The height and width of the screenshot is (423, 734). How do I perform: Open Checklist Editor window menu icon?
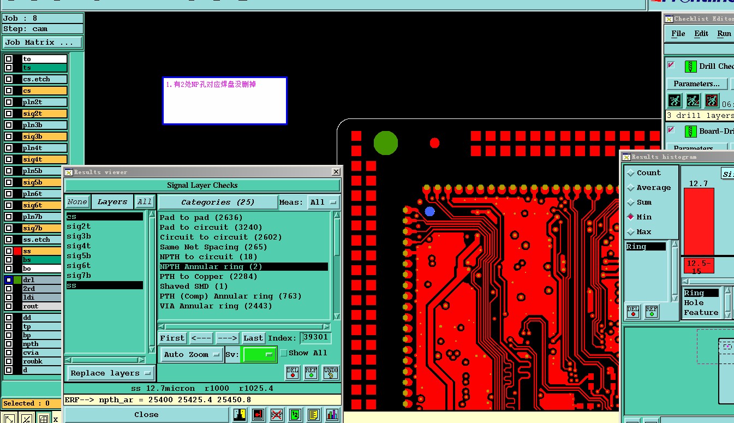click(x=669, y=19)
